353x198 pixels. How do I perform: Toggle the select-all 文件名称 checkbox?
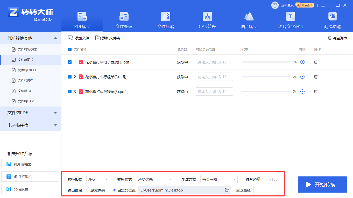pyautogui.click(x=69, y=50)
